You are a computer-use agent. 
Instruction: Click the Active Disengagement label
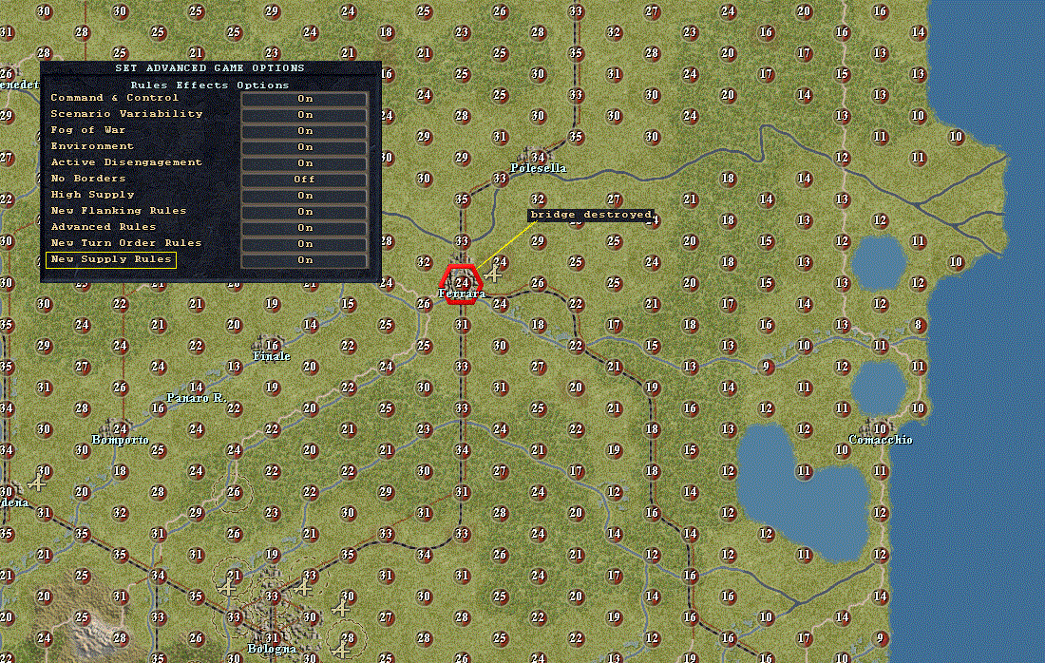[x=126, y=161]
